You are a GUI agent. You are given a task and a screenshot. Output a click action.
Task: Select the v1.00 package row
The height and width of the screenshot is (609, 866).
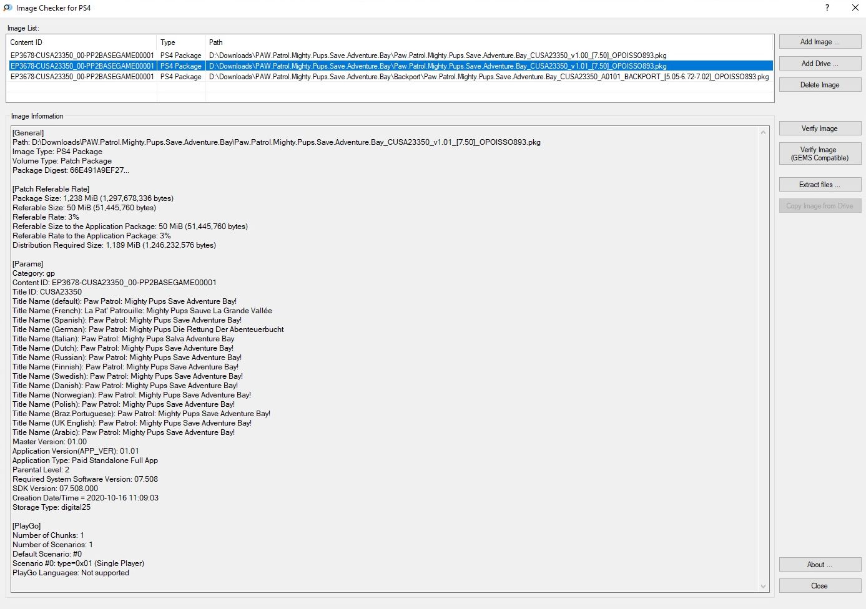click(390, 56)
